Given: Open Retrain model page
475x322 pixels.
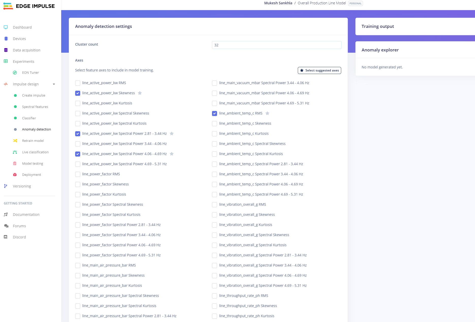Looking at the screenshot, I should [x=33, y=141].
